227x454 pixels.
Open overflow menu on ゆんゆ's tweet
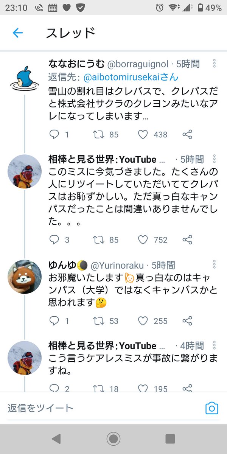click(x=215, y=265)
